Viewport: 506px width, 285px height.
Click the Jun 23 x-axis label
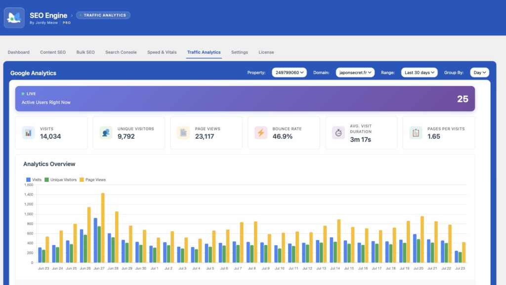[43, 269]
